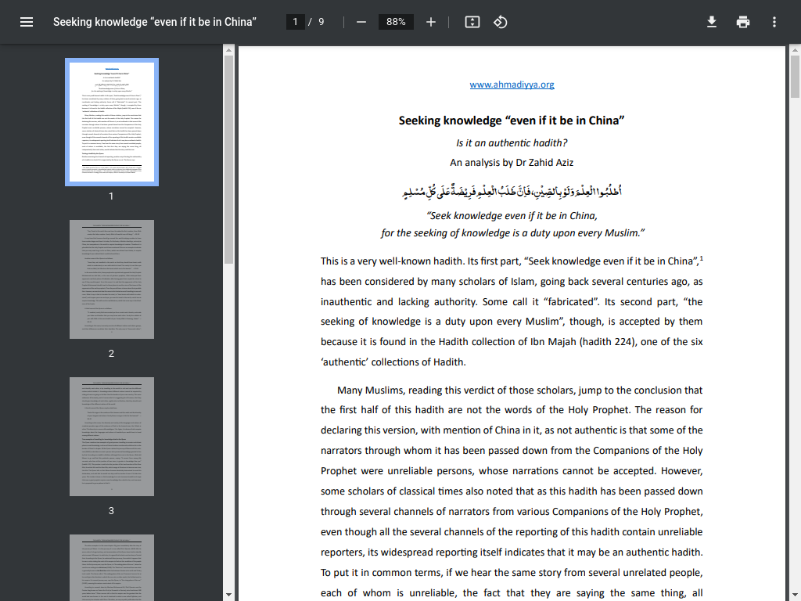
Task: Click the zoom out minus icon
Action: click(x=361, y=22)
